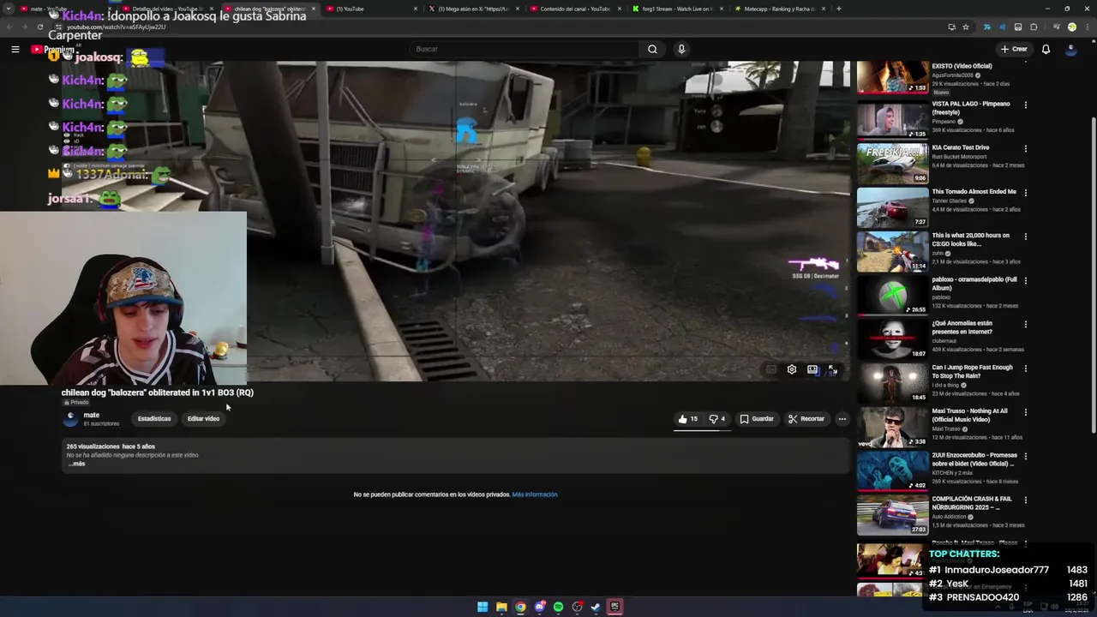The height and width of the screenshot is (617, 1097).
Task: Toggle subtitles in the video player
Action: pos(770,369)
